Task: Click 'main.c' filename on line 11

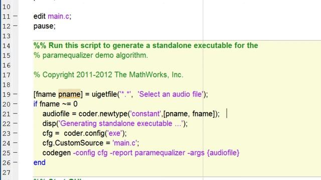Action: pyautogui.click(x=59, y=16)
